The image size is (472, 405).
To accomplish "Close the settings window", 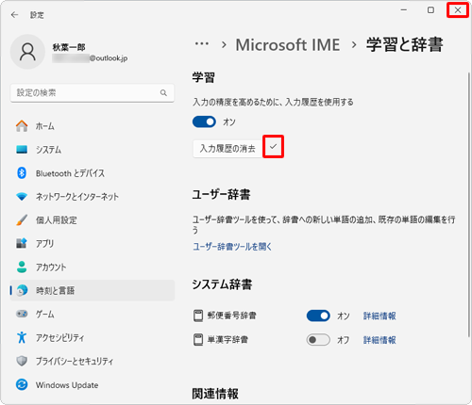I will pyautogui.click(x=458, y=10).
